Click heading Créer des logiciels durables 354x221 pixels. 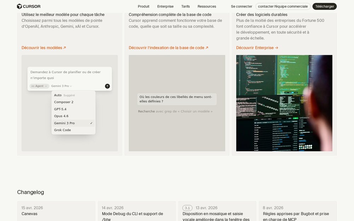click(262, 14)
